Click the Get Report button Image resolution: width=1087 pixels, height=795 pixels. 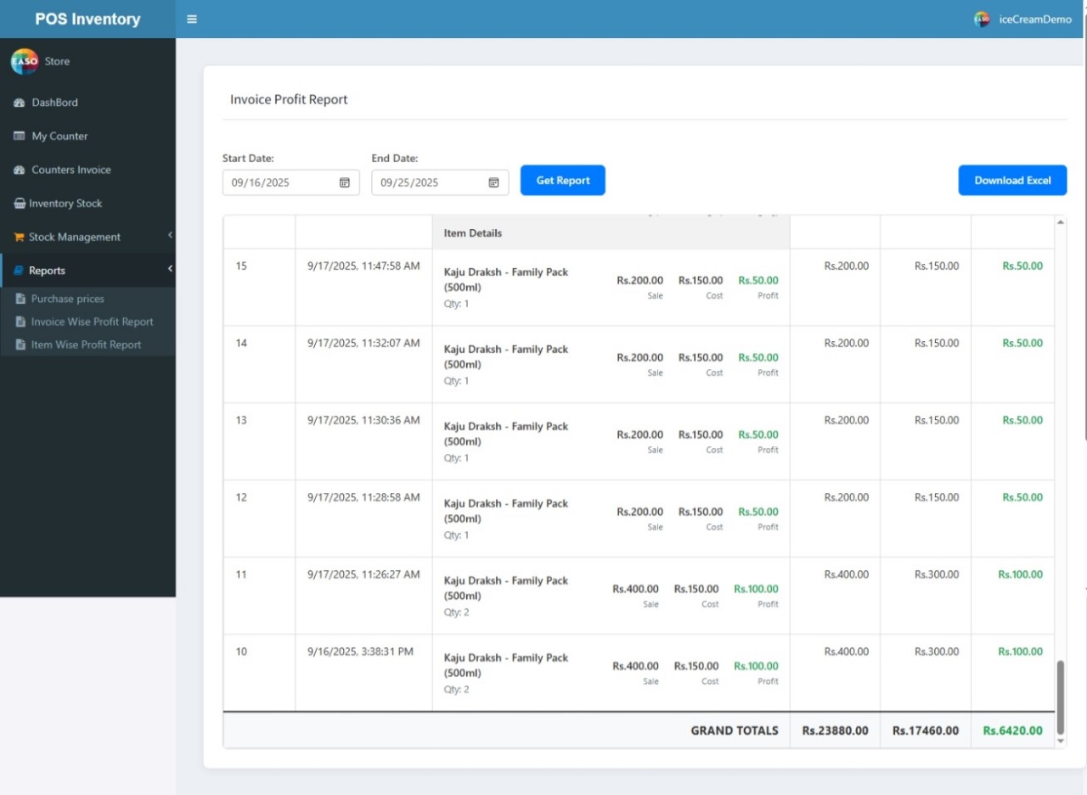tap(562, 181)
